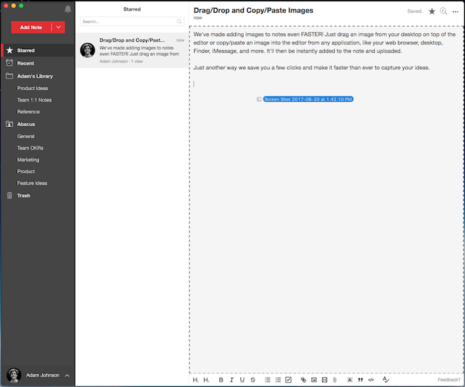Open the Add Note dropdown arrow
The height and width of the screenshot is (387, 465).
[x=58, y=27]
